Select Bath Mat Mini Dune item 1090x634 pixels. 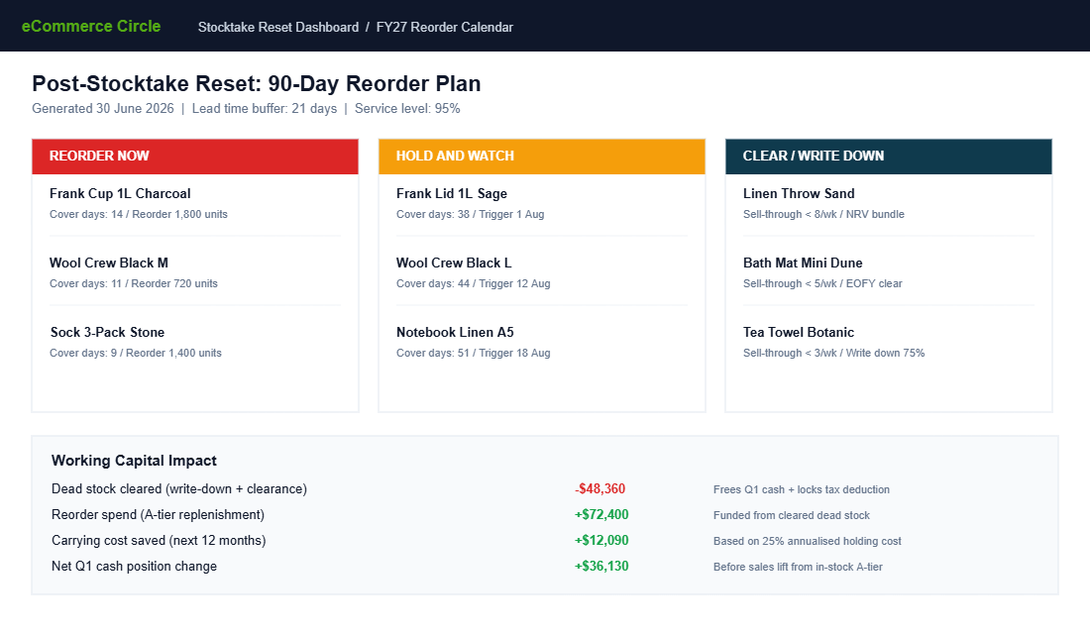(803, 264)
